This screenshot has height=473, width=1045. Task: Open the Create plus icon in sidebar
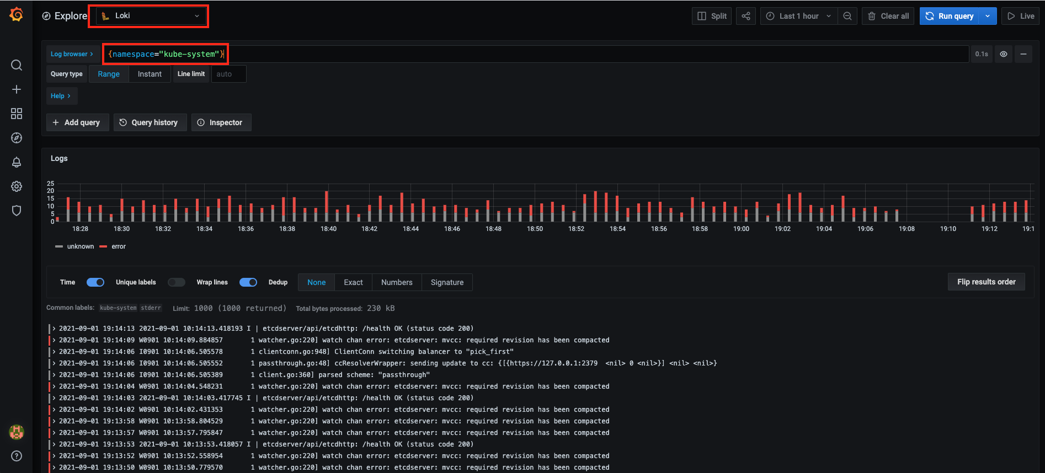tap(17, 89)
